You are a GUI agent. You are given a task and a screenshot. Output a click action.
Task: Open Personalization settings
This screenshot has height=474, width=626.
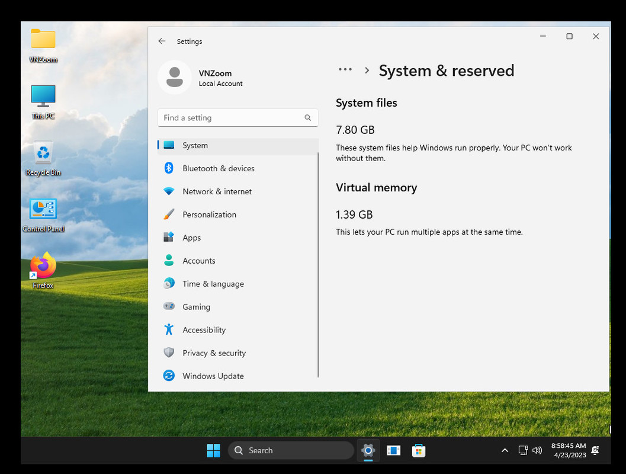[x=238, y=214]
